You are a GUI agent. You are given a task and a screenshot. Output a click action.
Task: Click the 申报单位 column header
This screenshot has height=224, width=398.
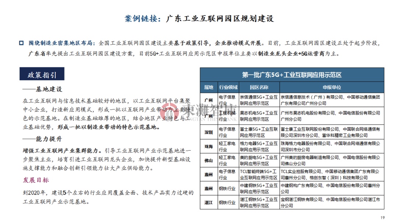click(332, 88)
